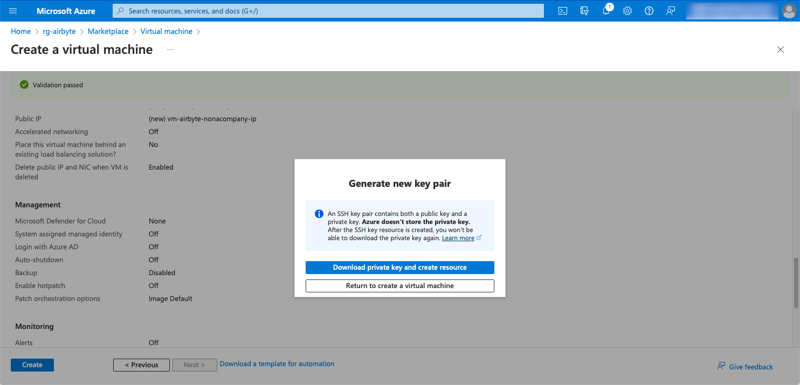The width and height of the screenshot is (800, 385).
Task: Go to Marketplace in the breadcrumb
Action: pyautogui.click(x=108, y=32)
